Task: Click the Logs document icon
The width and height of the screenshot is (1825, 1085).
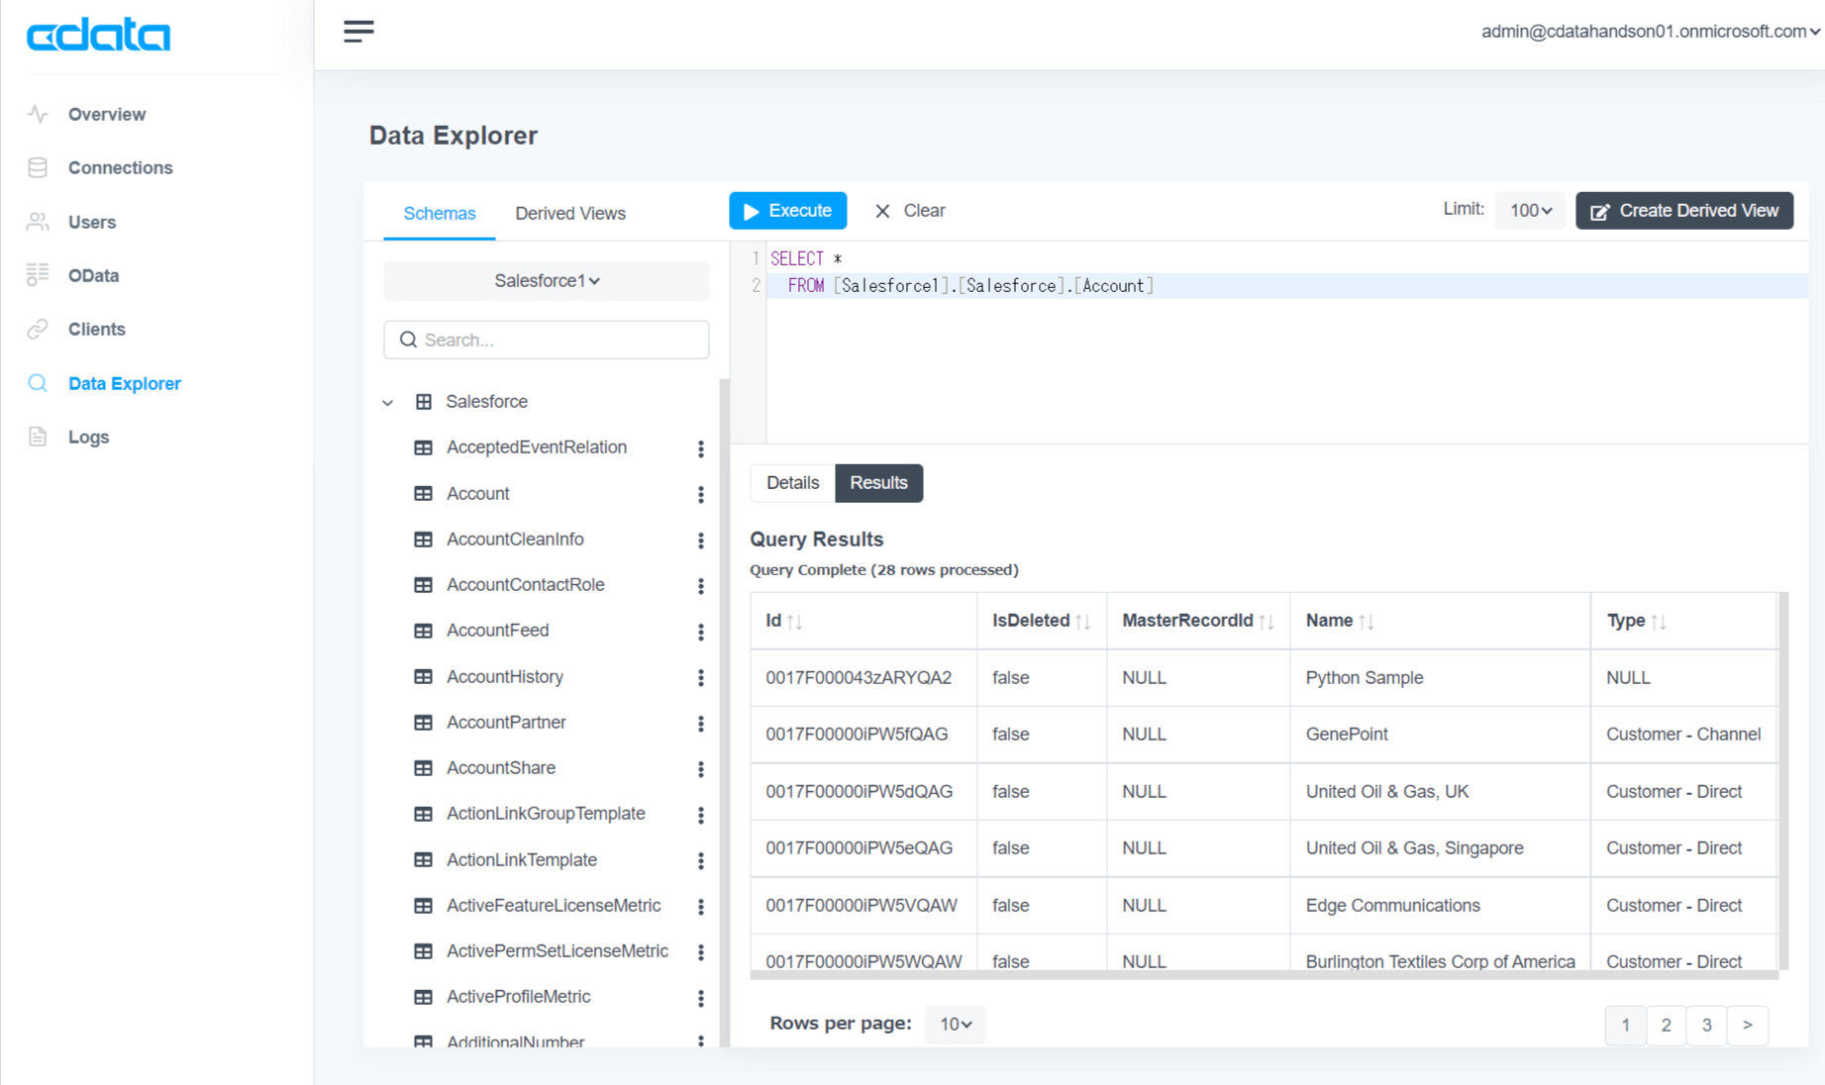Action: coord(38,437)
